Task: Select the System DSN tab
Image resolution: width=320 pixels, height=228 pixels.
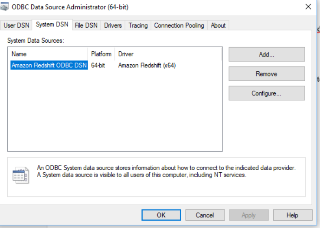Action: click(52, 25)
